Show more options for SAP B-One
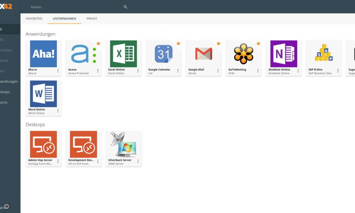 [338, 71]
